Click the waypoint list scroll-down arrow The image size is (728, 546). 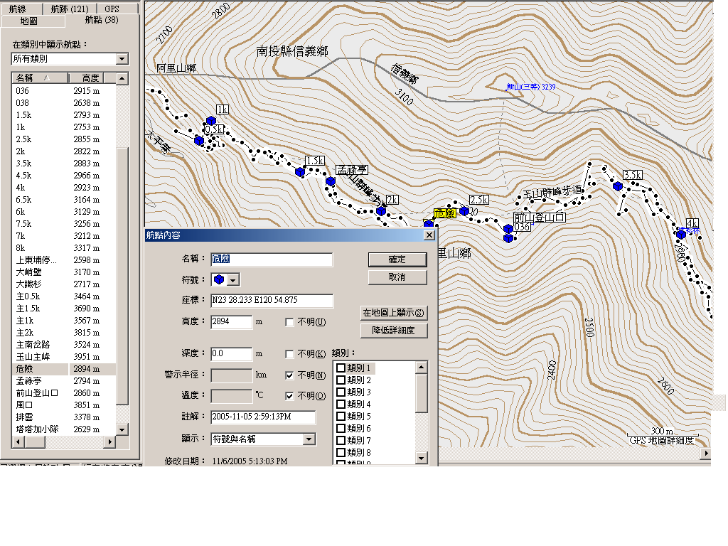[x=122, y=429]
